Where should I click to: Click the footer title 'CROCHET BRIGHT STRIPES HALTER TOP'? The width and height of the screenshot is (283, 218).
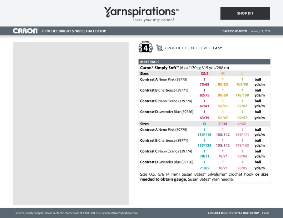click(233, 213)
